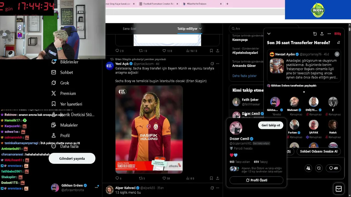Open the Armando Güner trending topic

[x=244, y=66]
